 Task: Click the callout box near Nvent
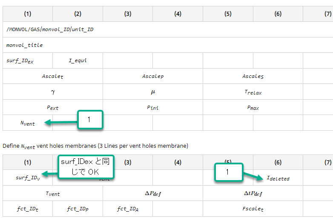(90, 120)
